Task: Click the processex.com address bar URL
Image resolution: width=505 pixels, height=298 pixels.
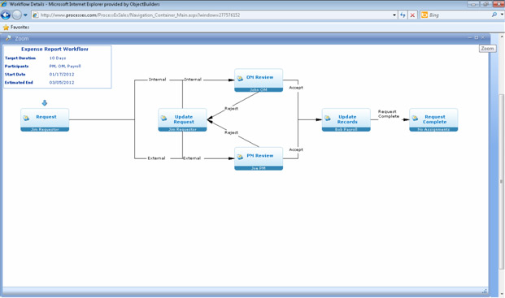Action: (140, 15)
